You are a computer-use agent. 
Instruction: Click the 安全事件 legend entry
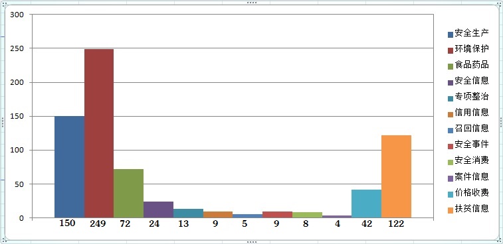click(468, 145)
